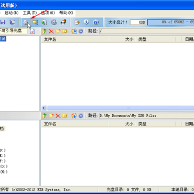Open the 工具(T) menu
This screenshot has height=194, width=194.
pos(30,13)
